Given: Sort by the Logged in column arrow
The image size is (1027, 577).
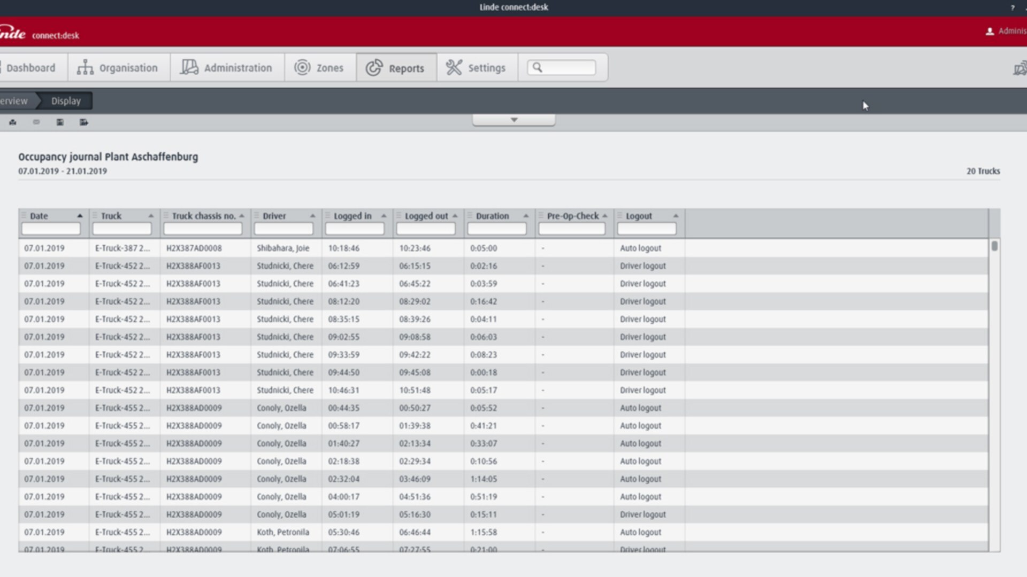Looking at the screenshot, I should [x=384, y=216].
